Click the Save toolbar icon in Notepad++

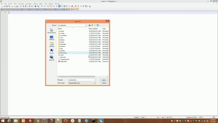[x=7, y=6]
